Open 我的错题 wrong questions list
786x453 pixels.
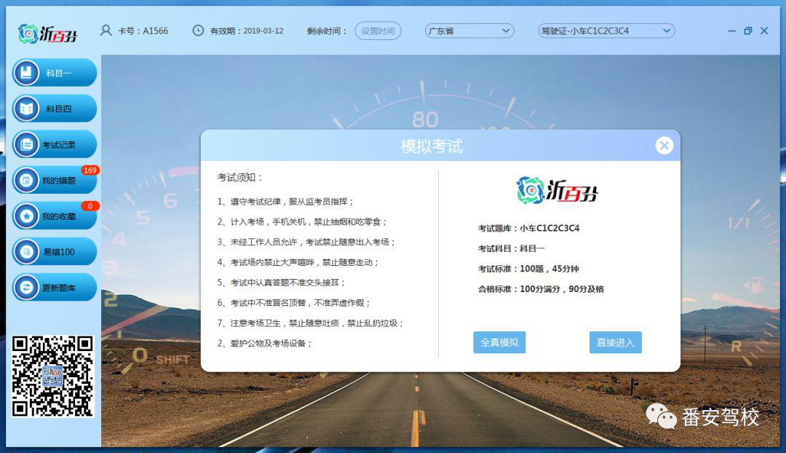54,180
